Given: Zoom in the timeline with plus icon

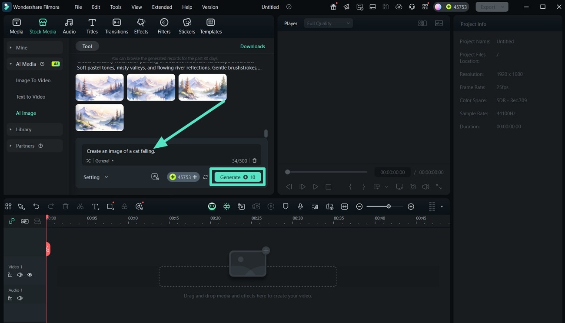Looking at the screenshot, I should coord(411,206).
